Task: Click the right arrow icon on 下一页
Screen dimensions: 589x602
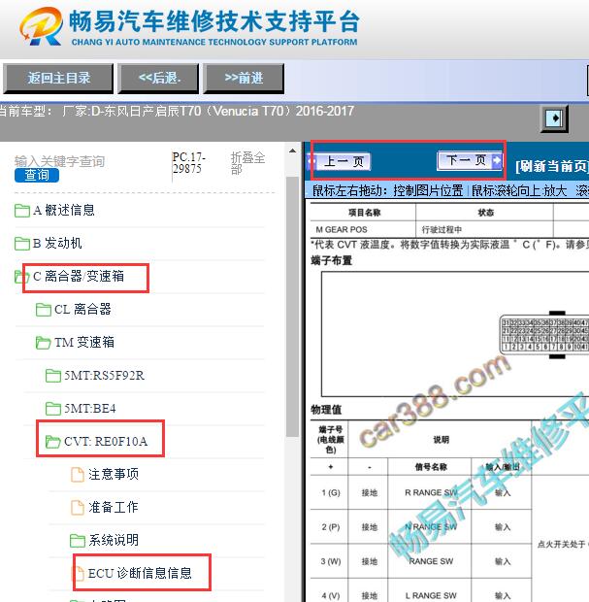Action: [x=497, y=160]
